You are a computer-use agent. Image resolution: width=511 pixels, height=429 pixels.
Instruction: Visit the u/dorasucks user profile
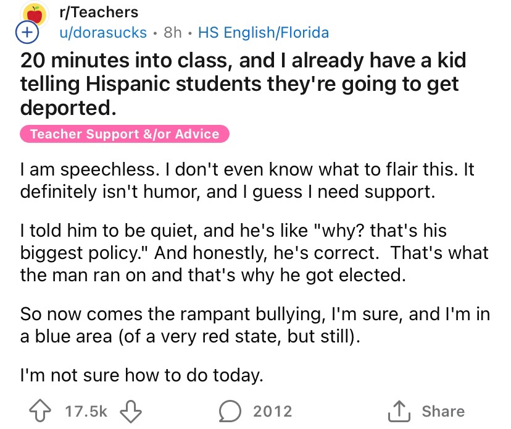pyautogui.click(x=101, y=32)
